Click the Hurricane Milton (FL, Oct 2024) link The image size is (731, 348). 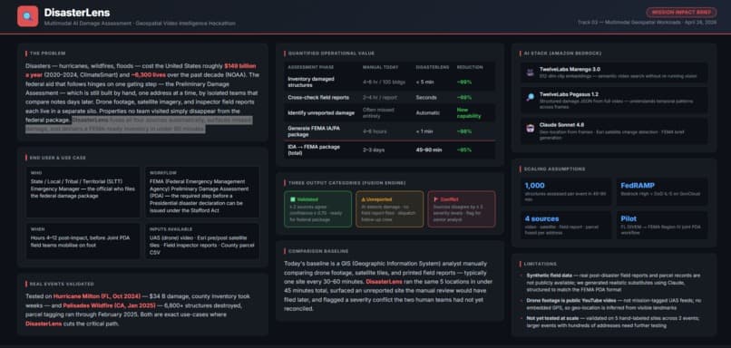coord(96,296)
